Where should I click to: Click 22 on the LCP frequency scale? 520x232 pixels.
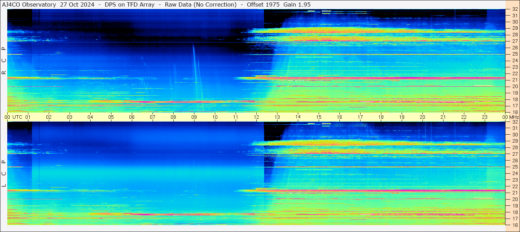515,186
